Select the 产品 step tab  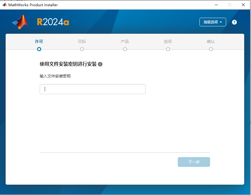coord(125,41)
